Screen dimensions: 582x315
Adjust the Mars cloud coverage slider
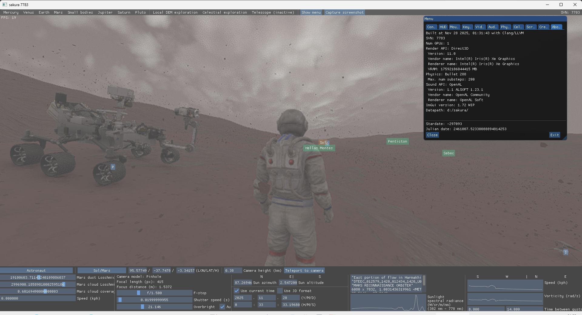38,291
